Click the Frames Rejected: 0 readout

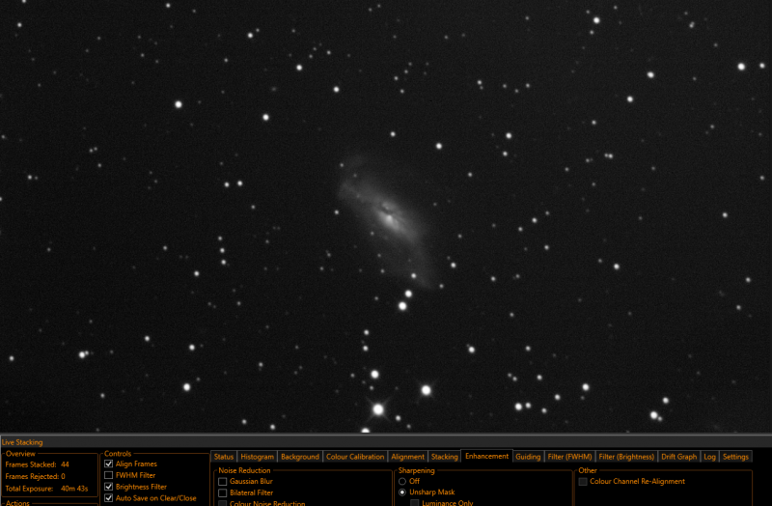tap(36, 476)
